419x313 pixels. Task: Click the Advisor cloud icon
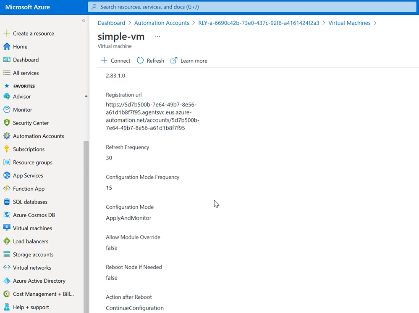(x=7, y=96)
